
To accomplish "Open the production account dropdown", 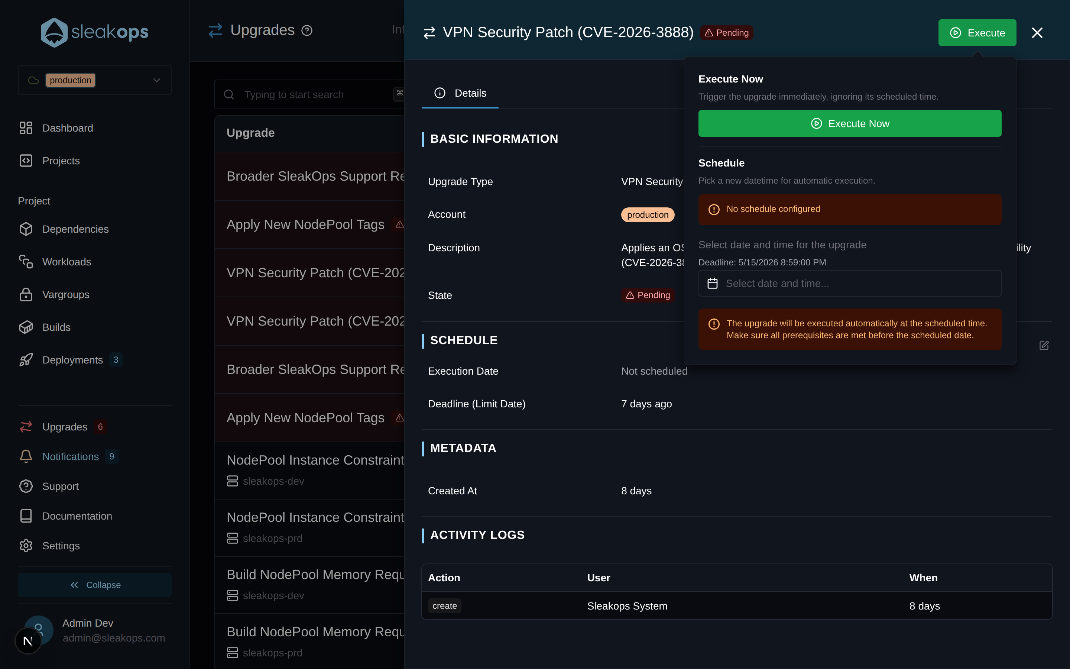I will pos(95,80).
